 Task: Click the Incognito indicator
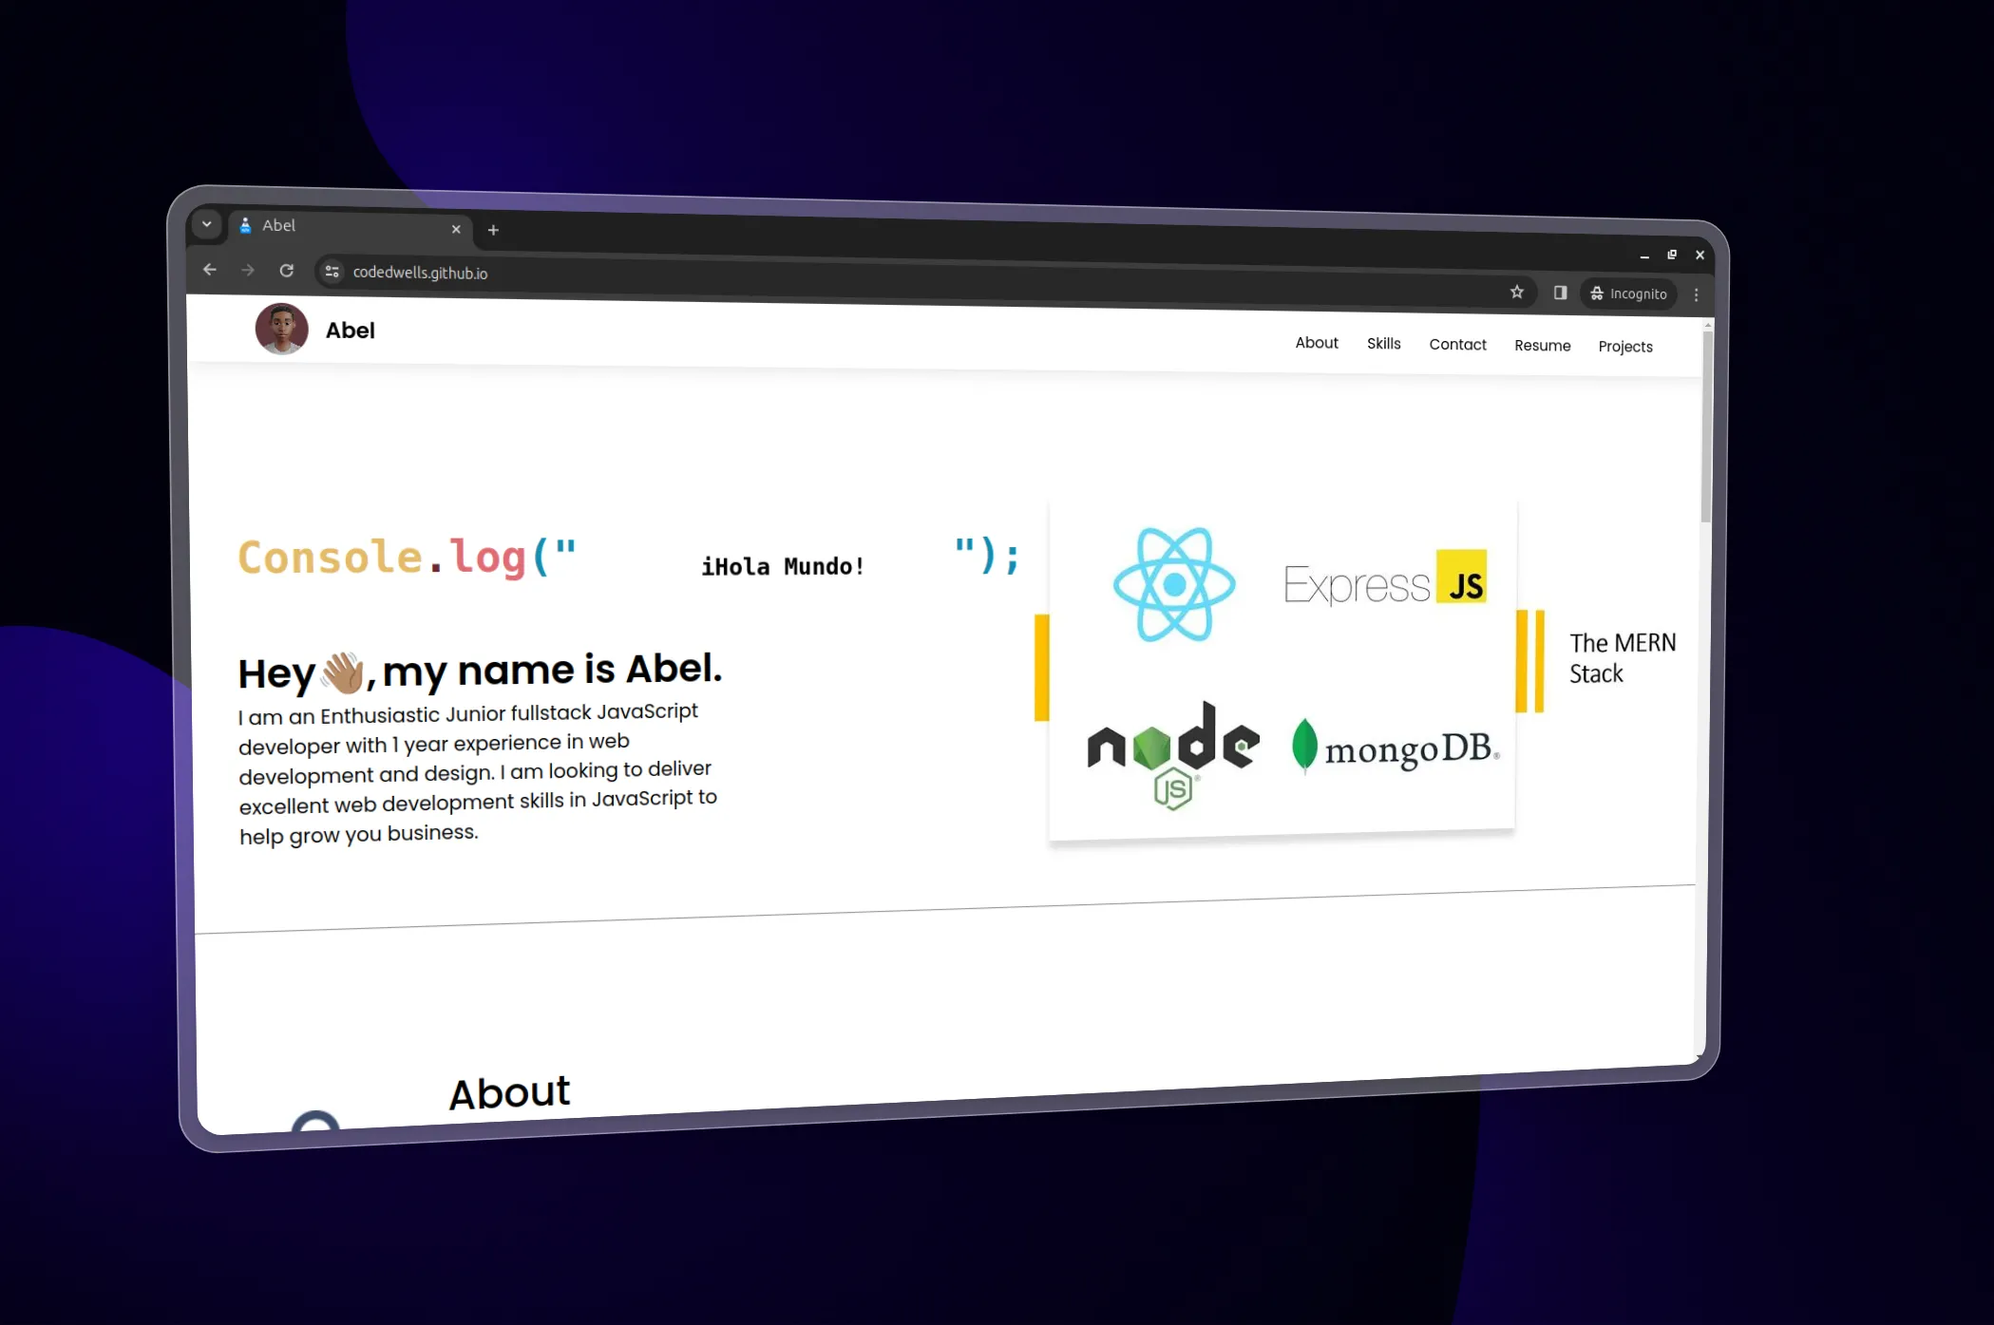pos(1629,293)
